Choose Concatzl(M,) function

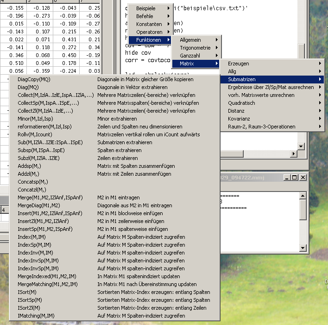[114, 190]
